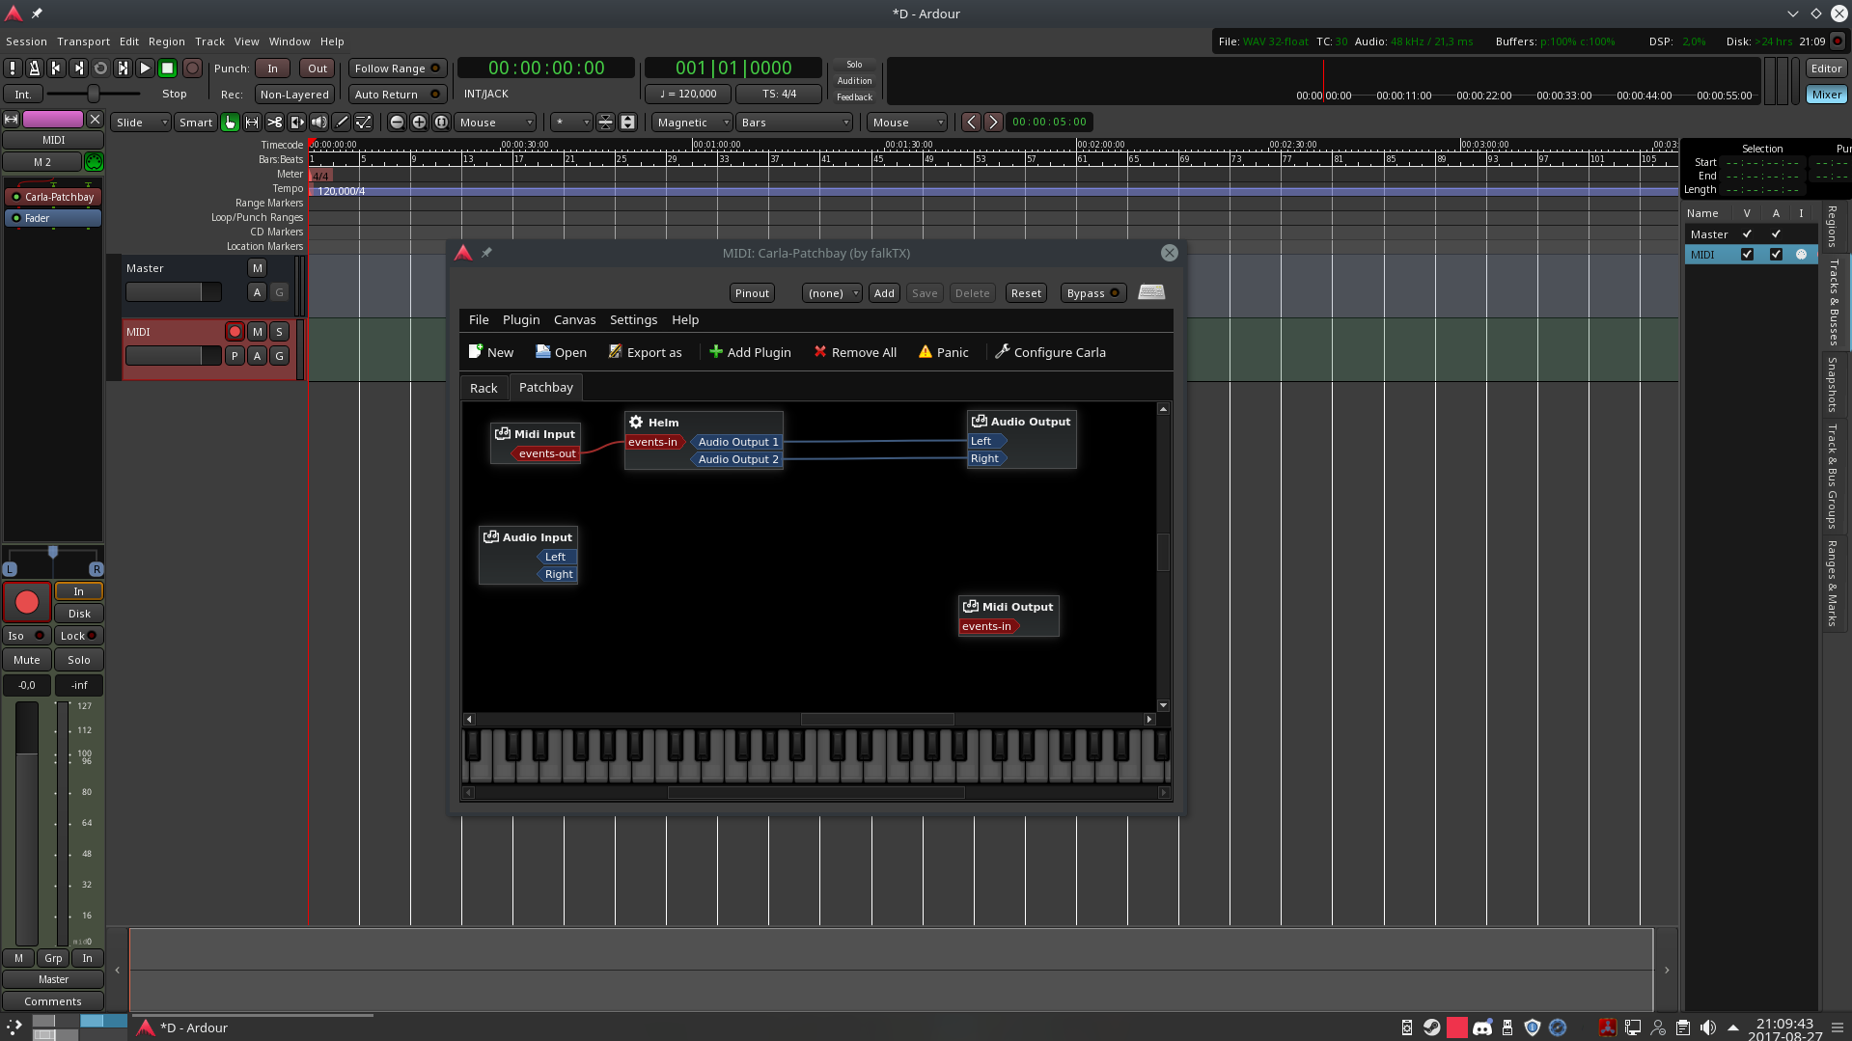The image size is (1852, 1041).
Task: Switch to the Rack tab in Carla
Action: (483, 387)
